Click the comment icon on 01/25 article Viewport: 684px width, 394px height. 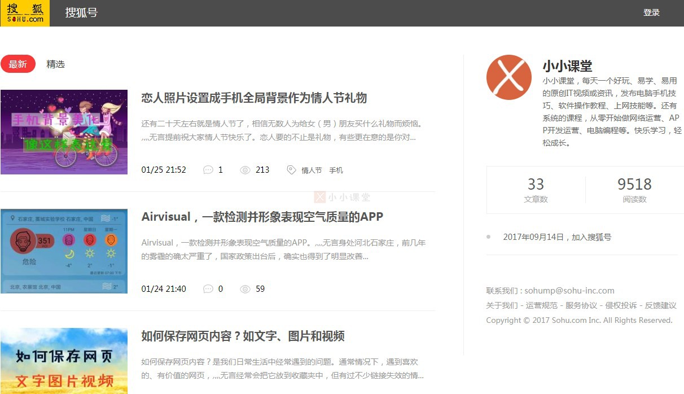pyautogui.click(x=208, y=170)
